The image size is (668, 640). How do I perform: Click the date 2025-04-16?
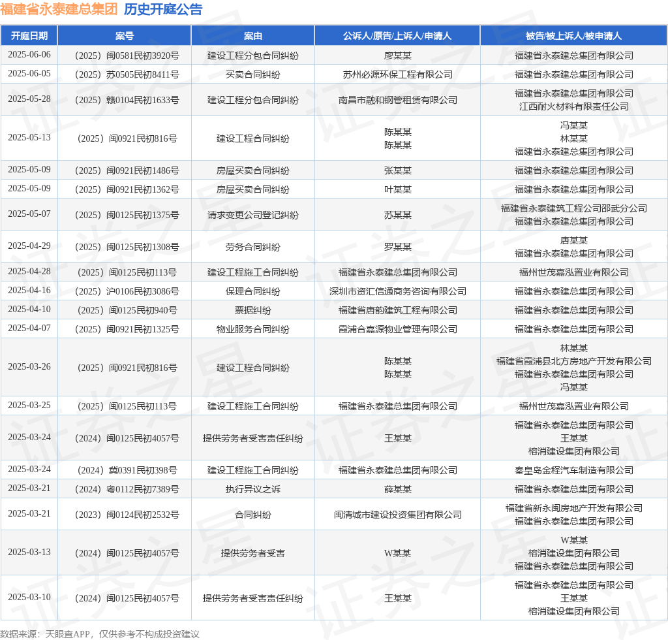pyautogui.click(x=29, y=291)
